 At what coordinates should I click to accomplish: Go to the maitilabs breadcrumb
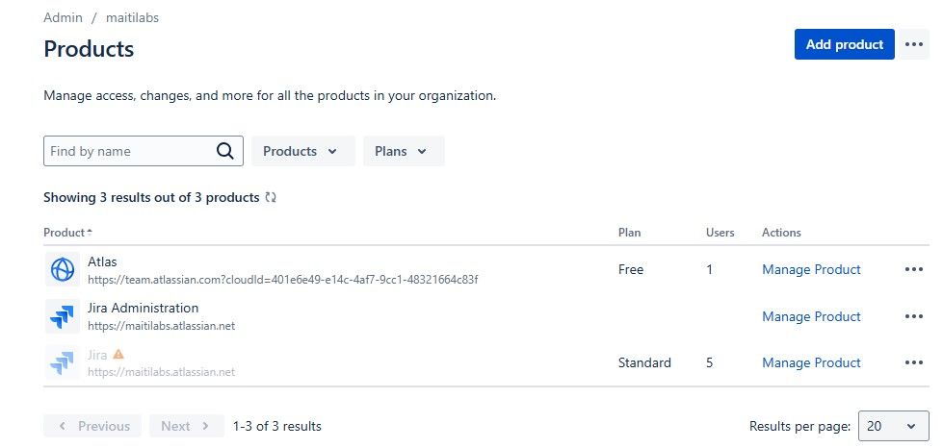coord(132,17)
